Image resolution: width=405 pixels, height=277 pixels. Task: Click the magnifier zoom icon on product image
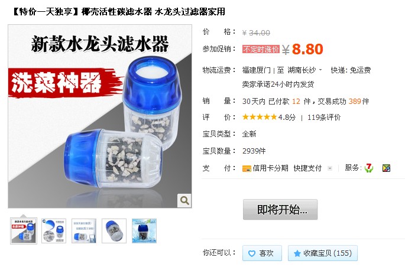[x=184, y=200]
